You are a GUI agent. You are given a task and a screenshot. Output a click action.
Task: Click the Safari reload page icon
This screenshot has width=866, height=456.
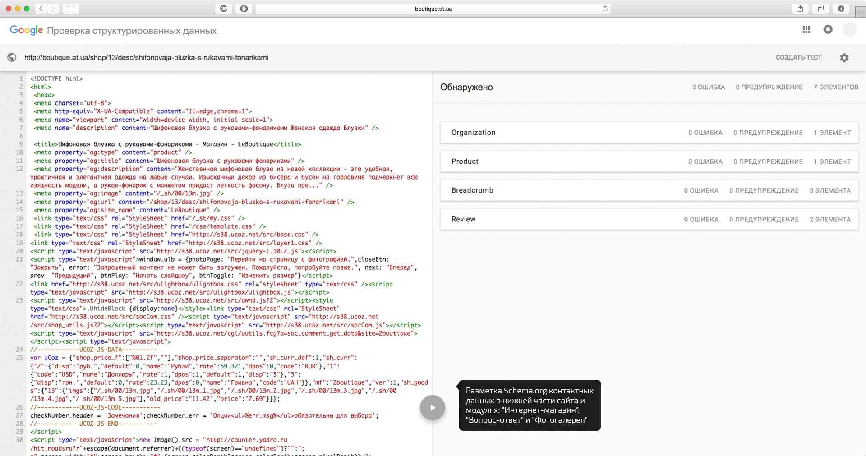pyautogui.click(x=605, y=9)
